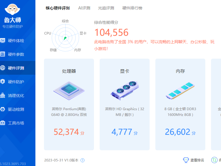Image resolution: width=221 pixels, height=166 pixels.
Task: Click processor score 52,374 分
Action: [69, 132]
